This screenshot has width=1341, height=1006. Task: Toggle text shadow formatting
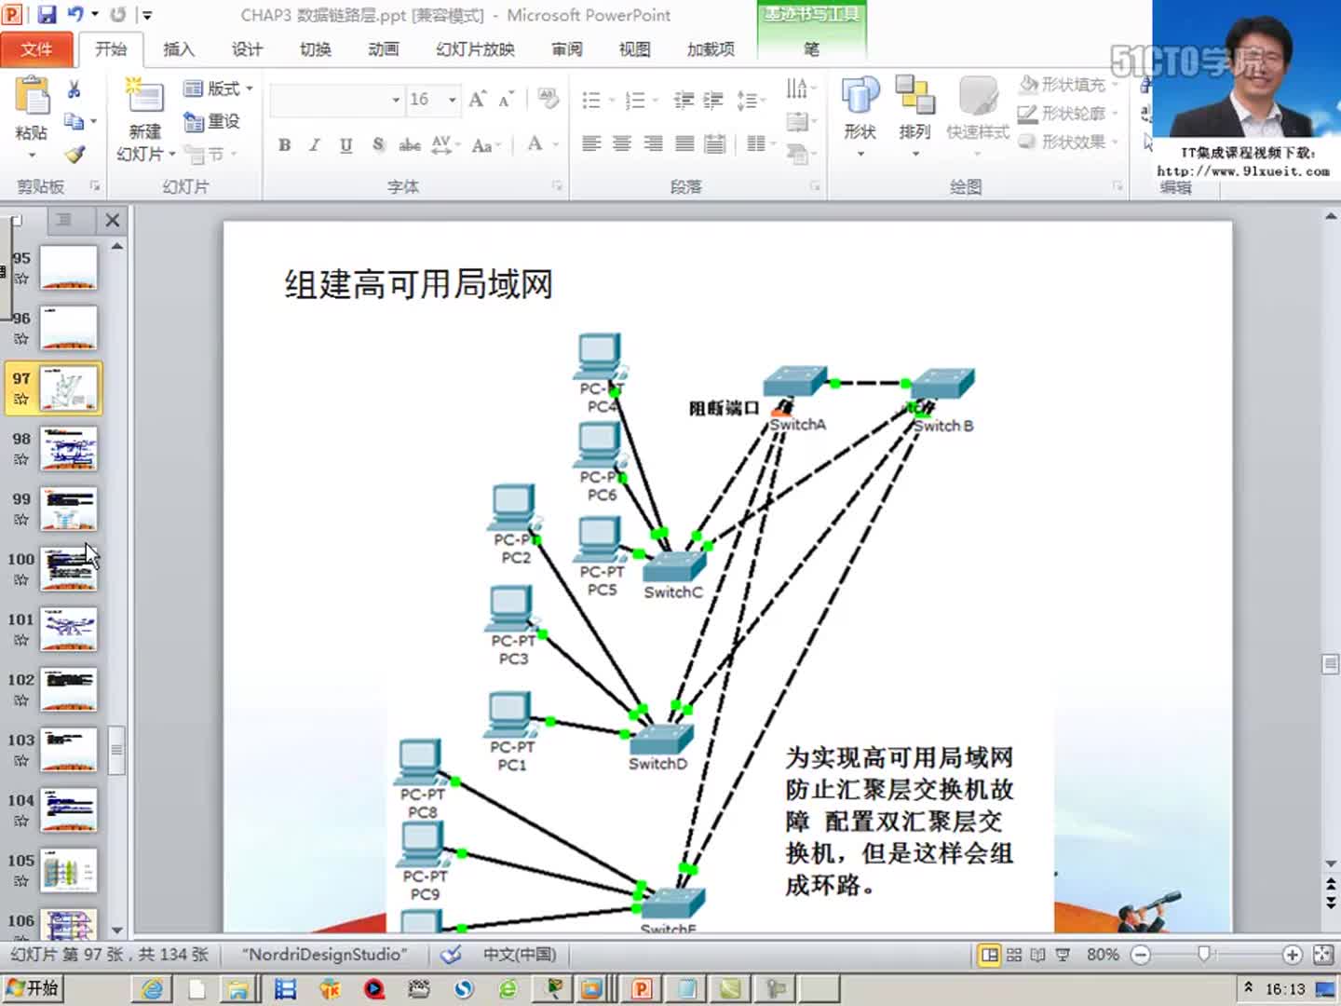(378, 144)
